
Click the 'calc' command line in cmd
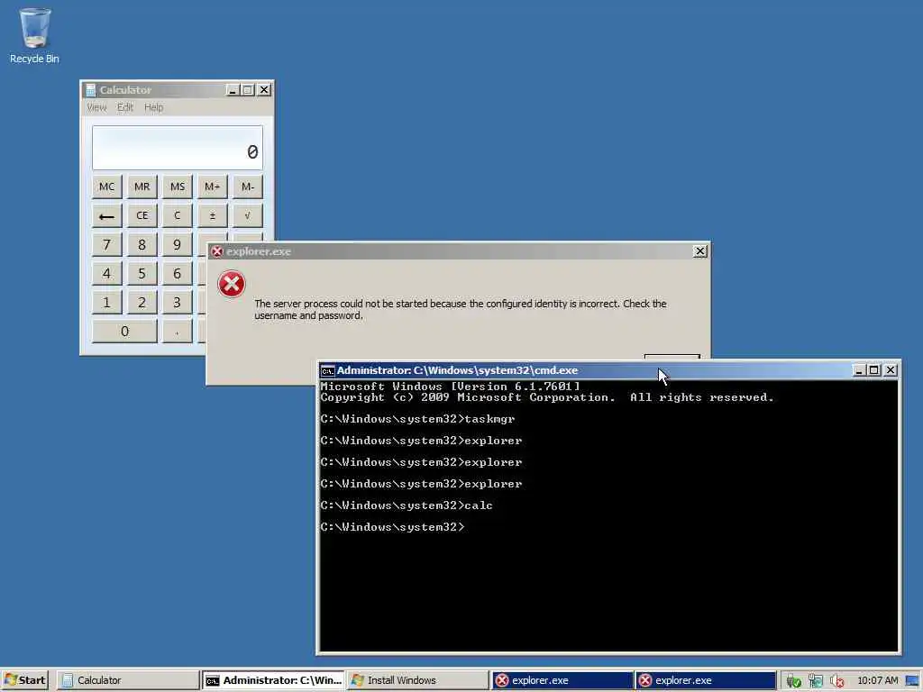[x=407, y=505]
